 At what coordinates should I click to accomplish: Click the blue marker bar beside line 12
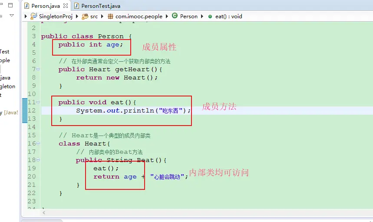pyautogui.click(x=25, y=110)
